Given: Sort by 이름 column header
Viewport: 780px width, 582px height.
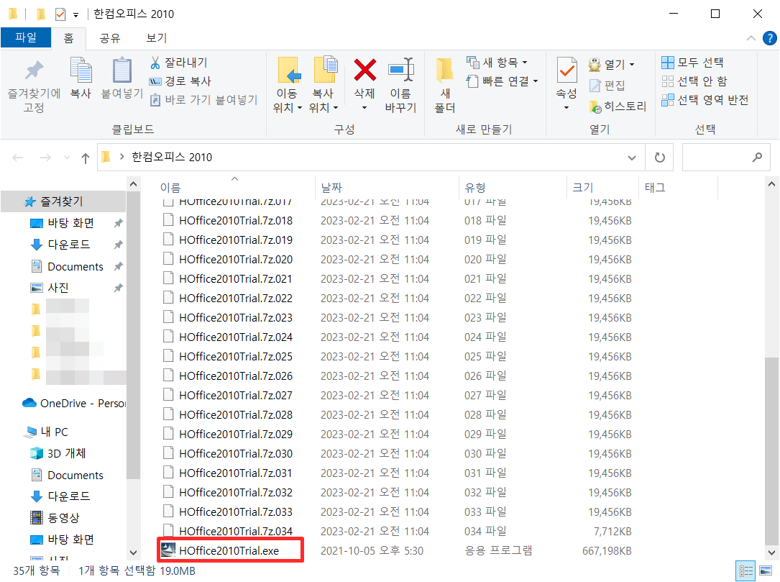Looking at the screenshot, I should pos(170,188).
